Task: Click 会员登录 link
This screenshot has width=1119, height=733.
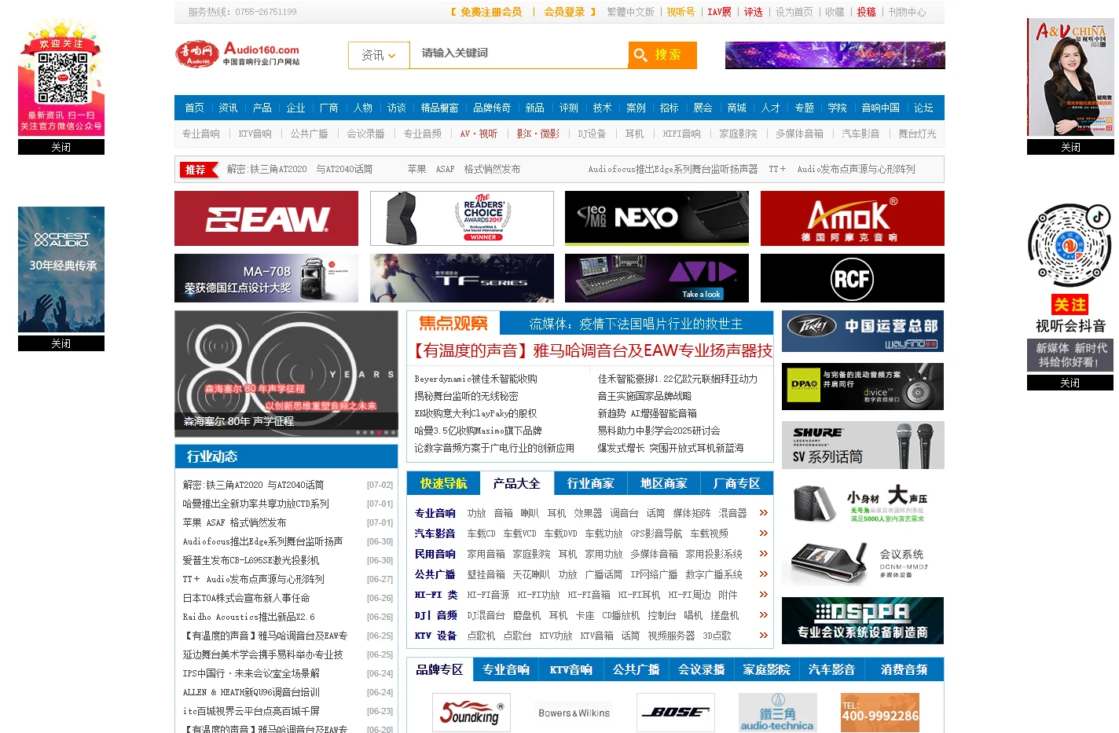Action: [564, 12]
